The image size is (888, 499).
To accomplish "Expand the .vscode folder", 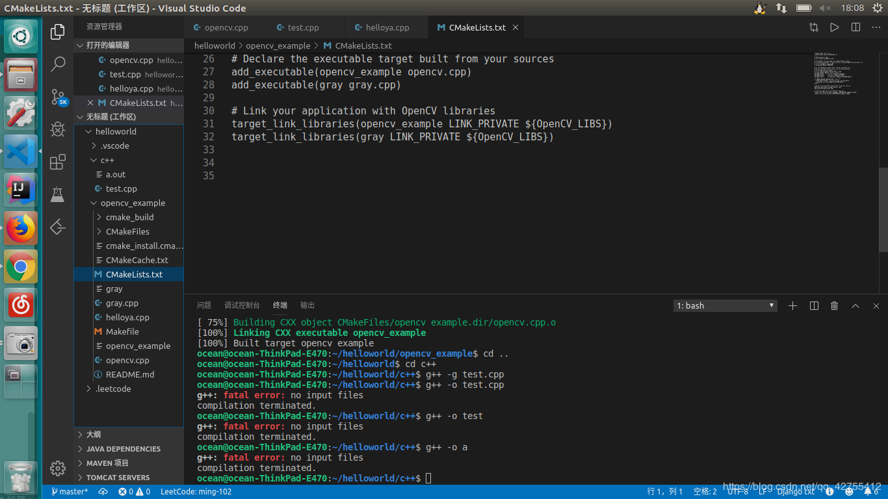I will pos(129,146).
